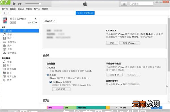
Task: Open the list view icon button
Action: coord(124,4)
